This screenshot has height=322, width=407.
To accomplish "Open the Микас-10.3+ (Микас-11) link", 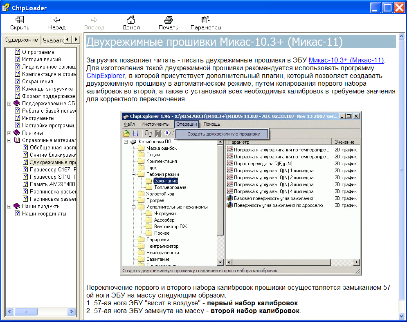I will [346, 60].
